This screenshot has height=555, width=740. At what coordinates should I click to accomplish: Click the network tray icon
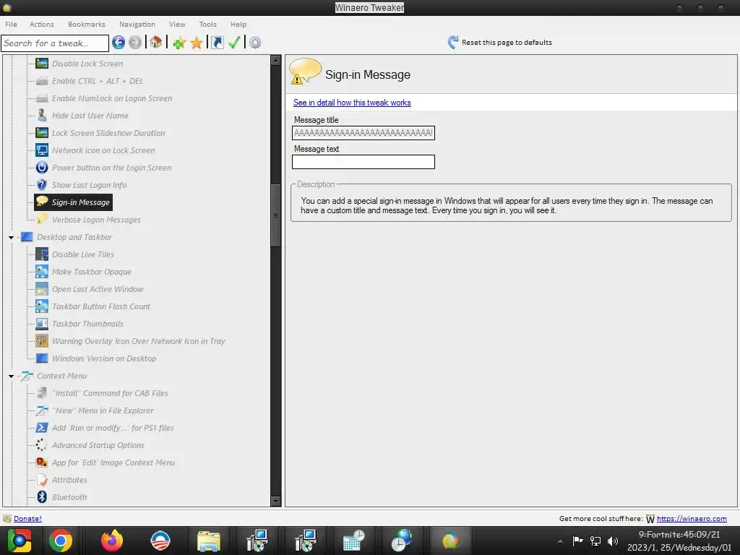595,541
